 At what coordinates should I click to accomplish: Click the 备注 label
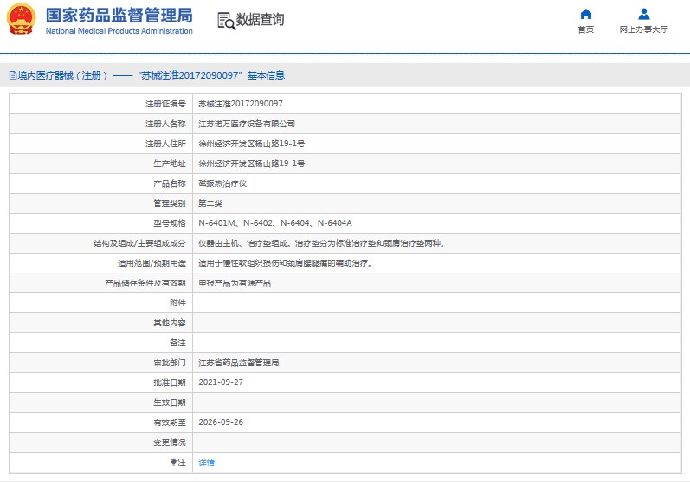click(177, 343)
